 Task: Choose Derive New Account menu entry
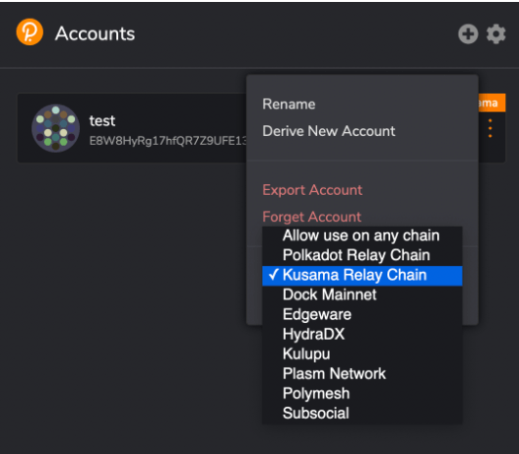pyautogui.click(x=329, y=131)
